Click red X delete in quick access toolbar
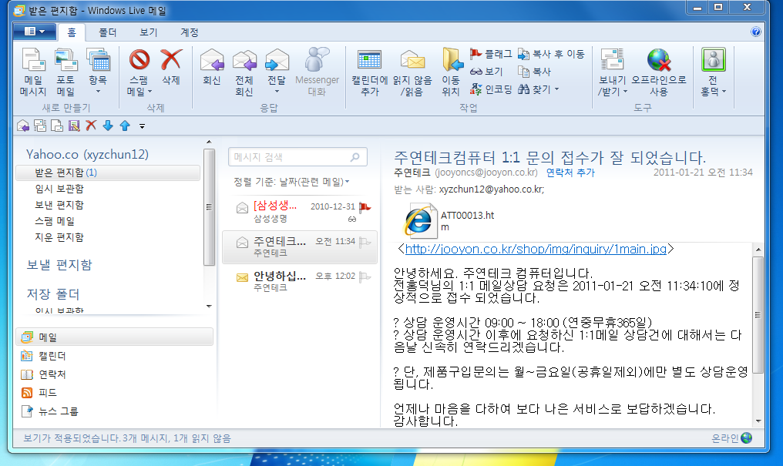Screen dimensions: 783x466 coord(91,126)
